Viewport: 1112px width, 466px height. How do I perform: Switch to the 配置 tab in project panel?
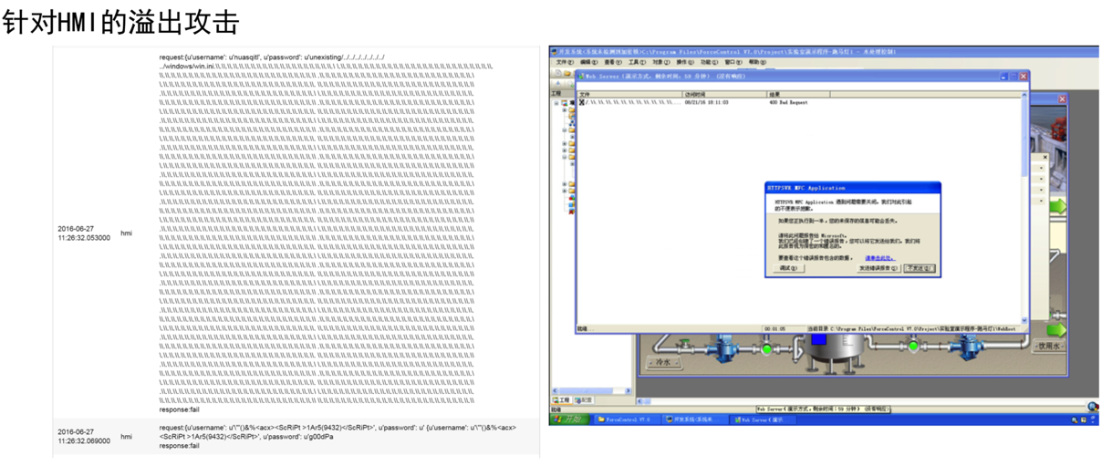pyautogui.click(x=583, y=400)
